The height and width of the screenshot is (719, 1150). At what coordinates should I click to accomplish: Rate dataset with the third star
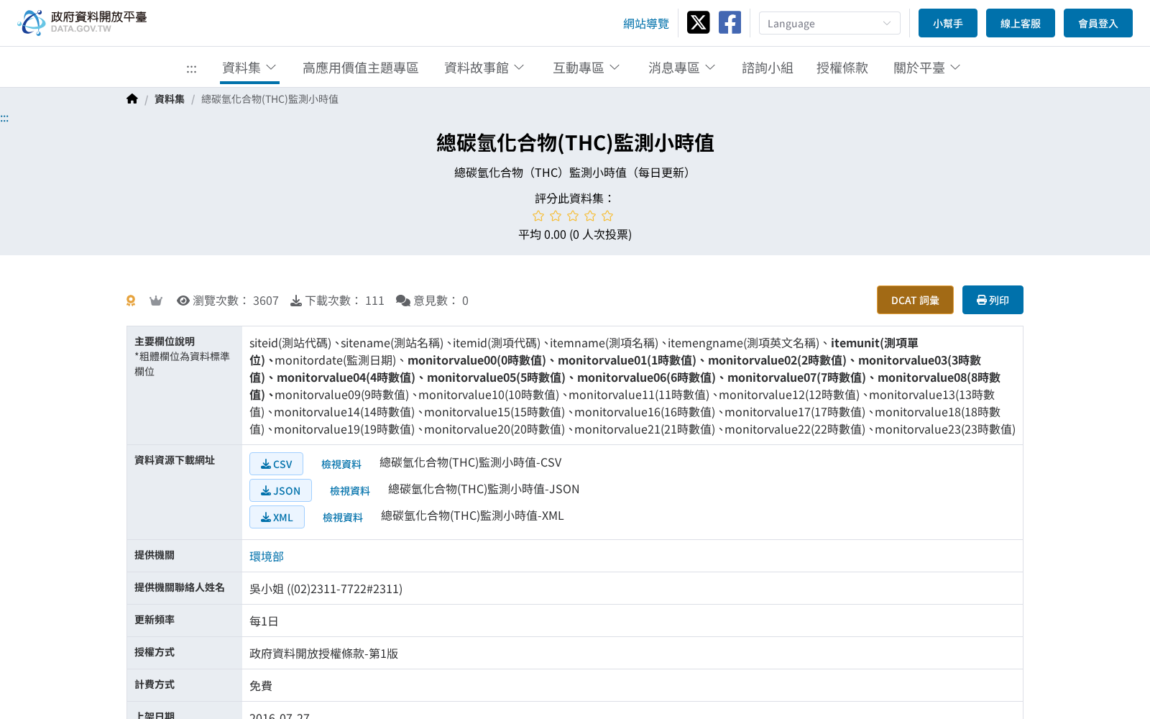573,216
